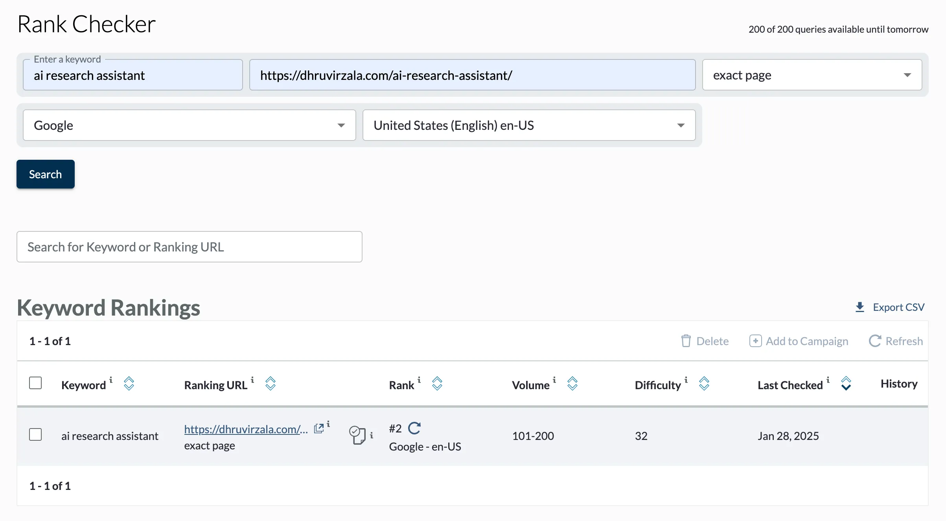
Task: Click the Add to Campaign button label
Action: (x=807, y=341)
